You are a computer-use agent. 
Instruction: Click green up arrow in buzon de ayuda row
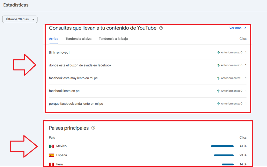click(218, 65)
